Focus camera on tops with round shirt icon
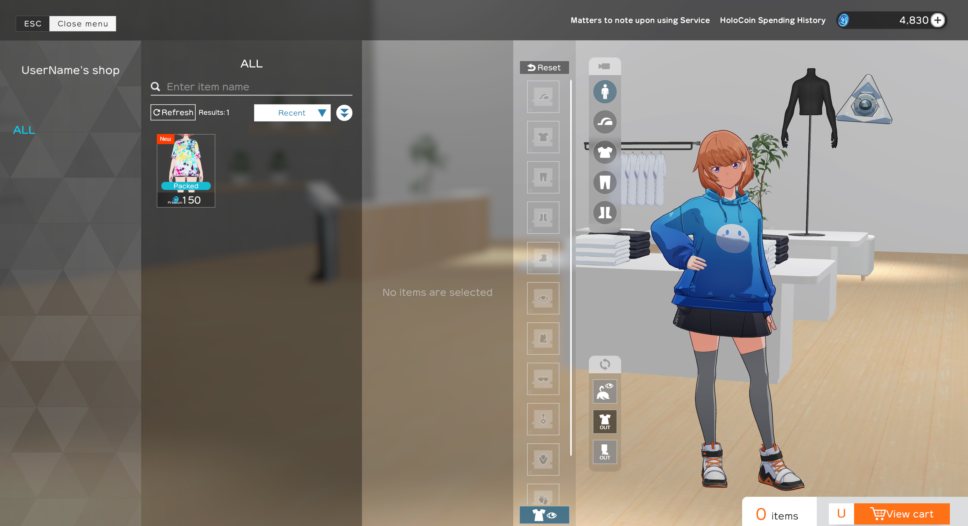Viewport: 968px width, 526px height. pos(605,152)
